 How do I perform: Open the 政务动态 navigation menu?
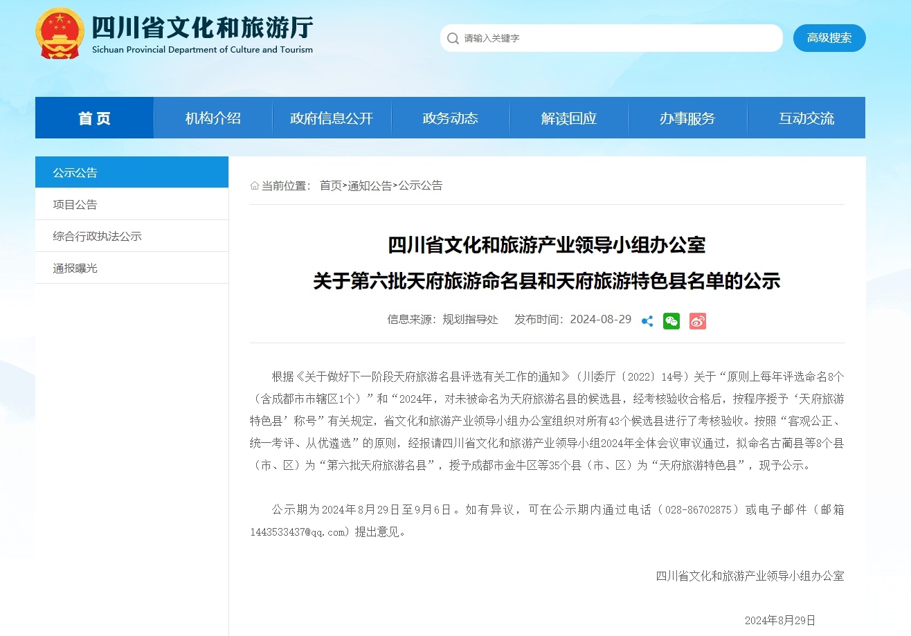(x=449, y=118)
